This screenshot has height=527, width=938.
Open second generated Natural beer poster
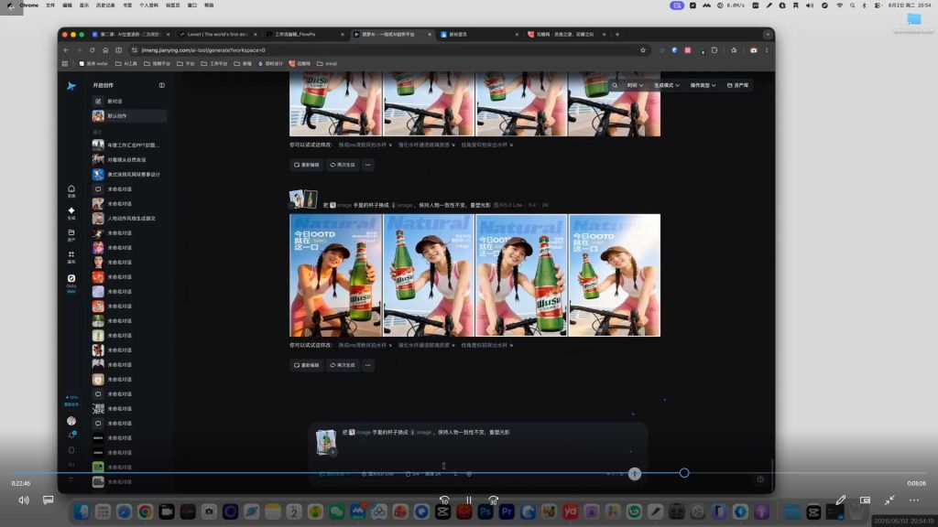(429, 275)
